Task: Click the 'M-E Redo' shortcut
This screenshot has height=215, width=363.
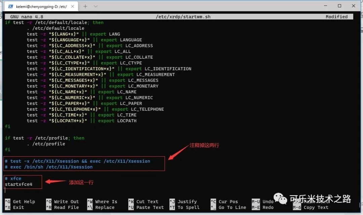Action: [x=263, y=207]
